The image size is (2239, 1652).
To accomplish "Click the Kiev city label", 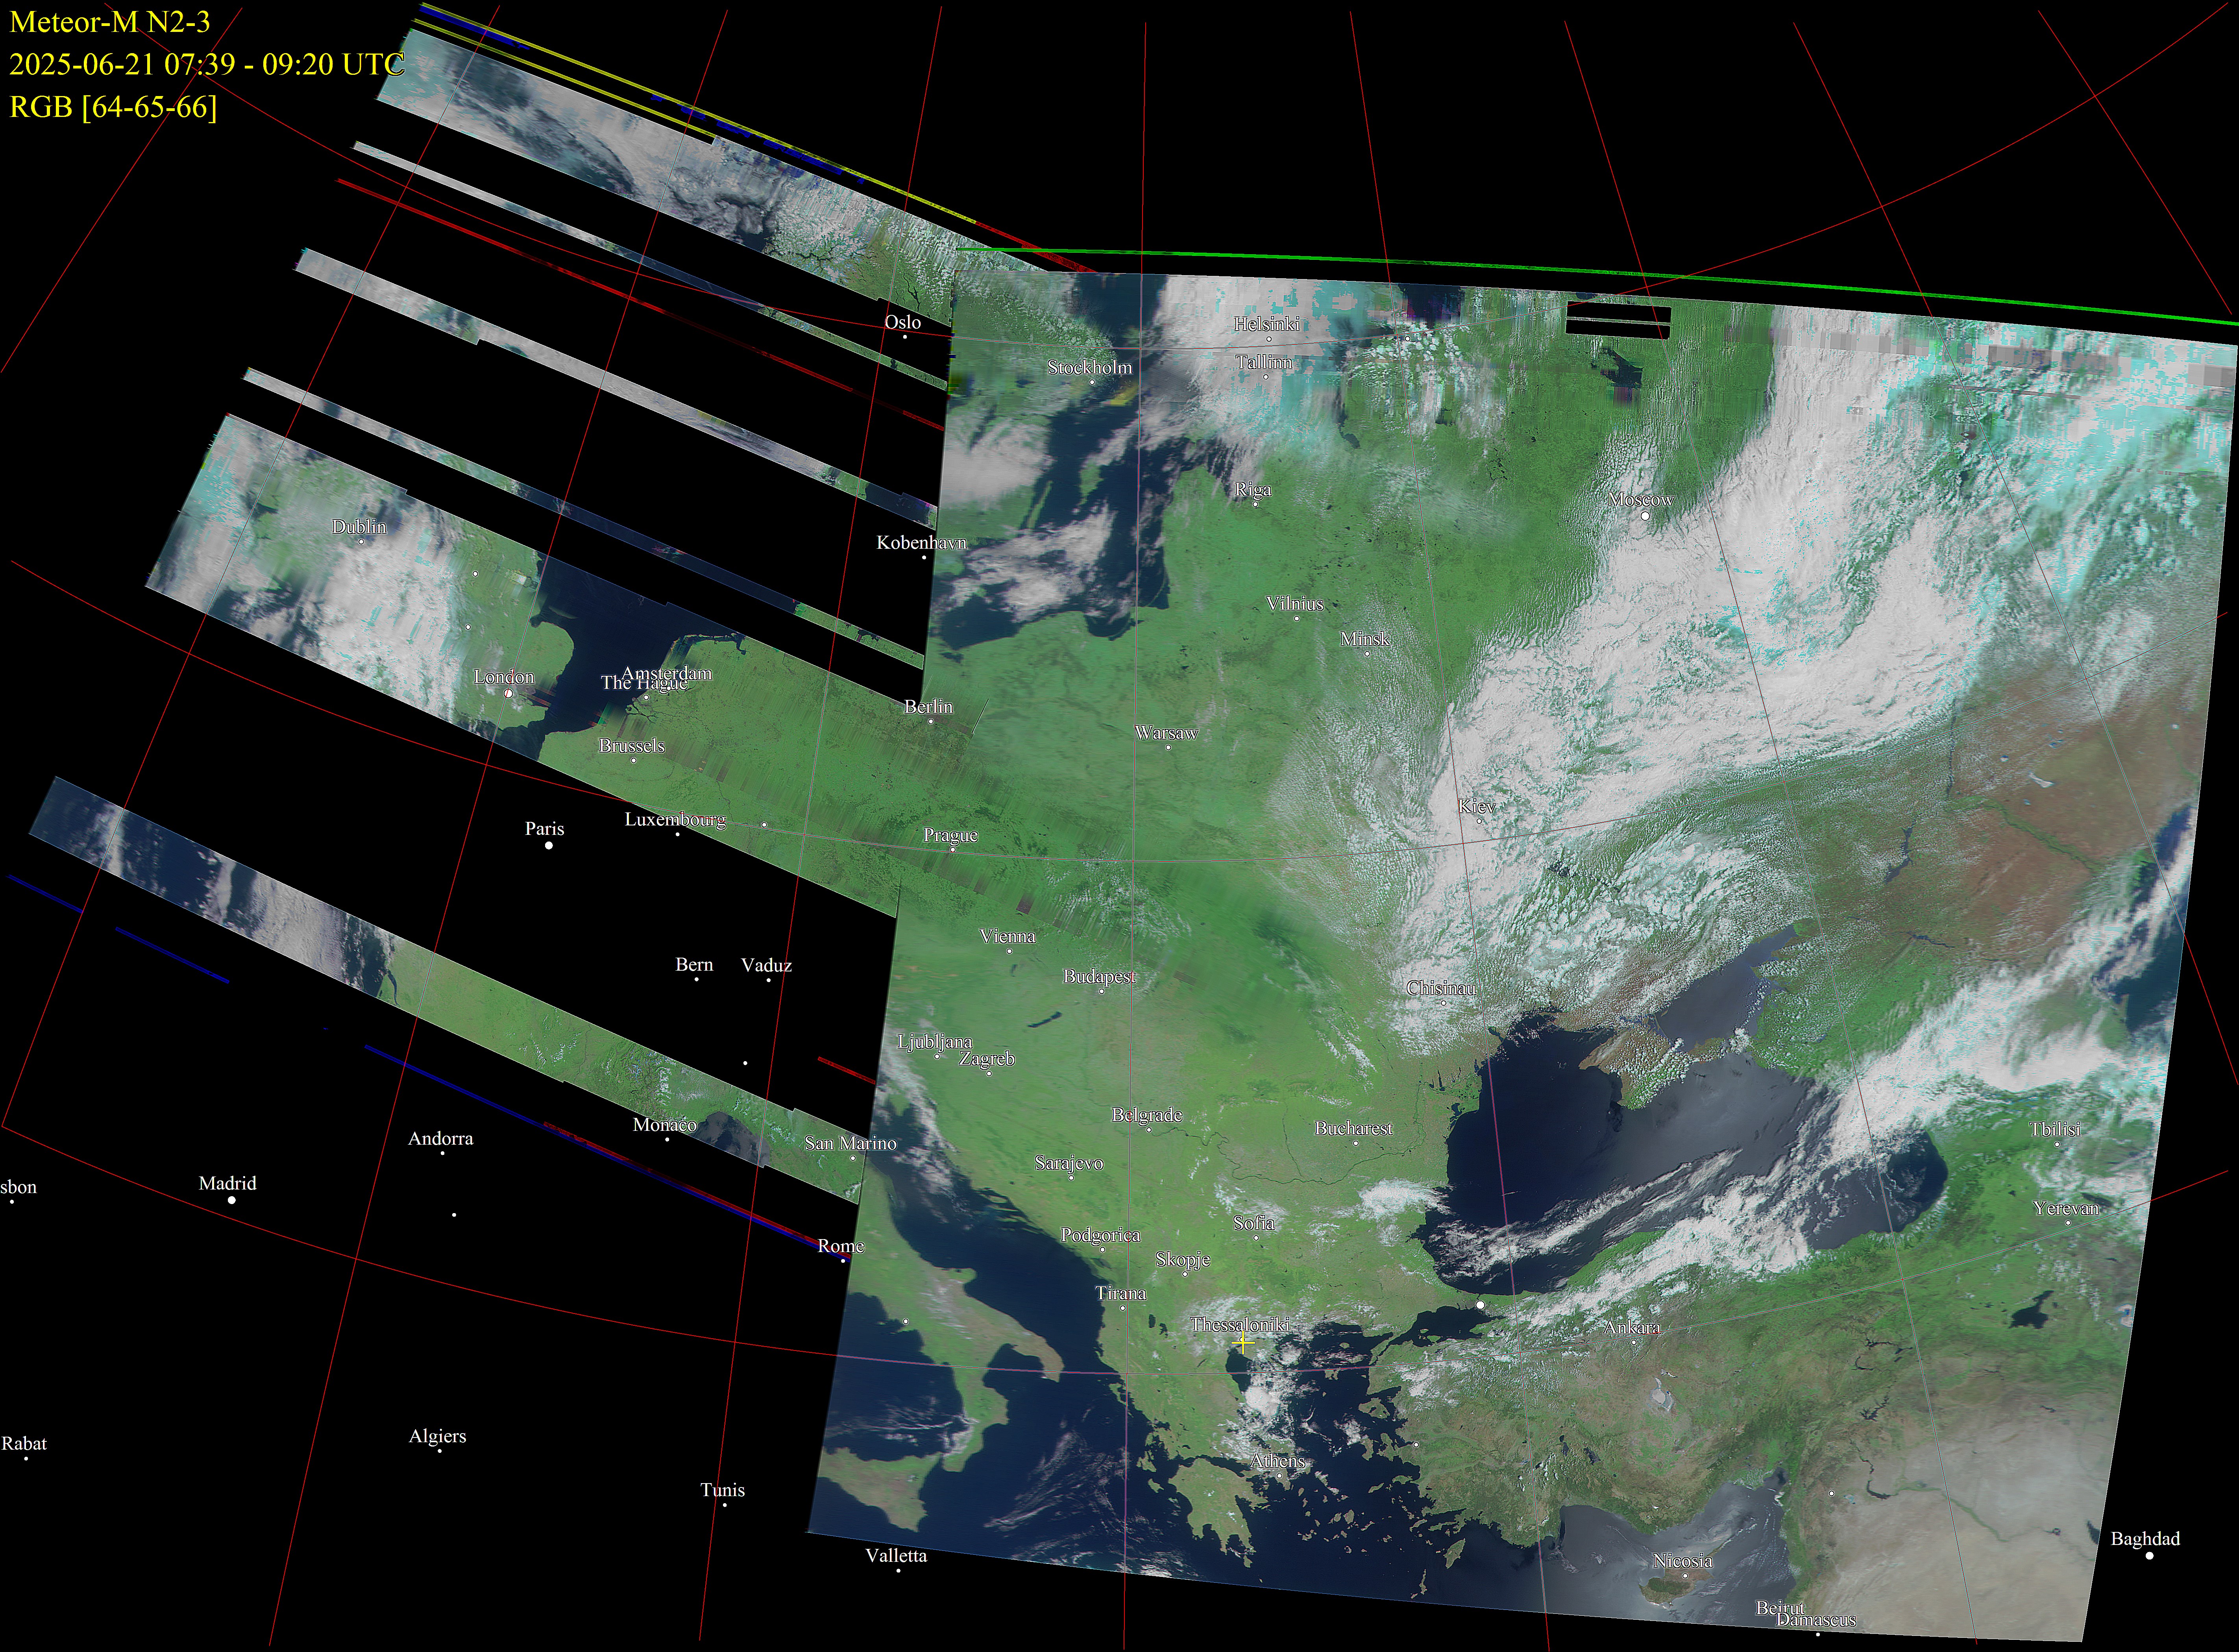I will click(1477, 807).
